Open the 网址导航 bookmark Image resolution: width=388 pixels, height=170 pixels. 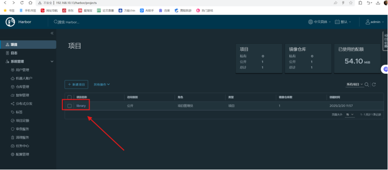[49, 10]
